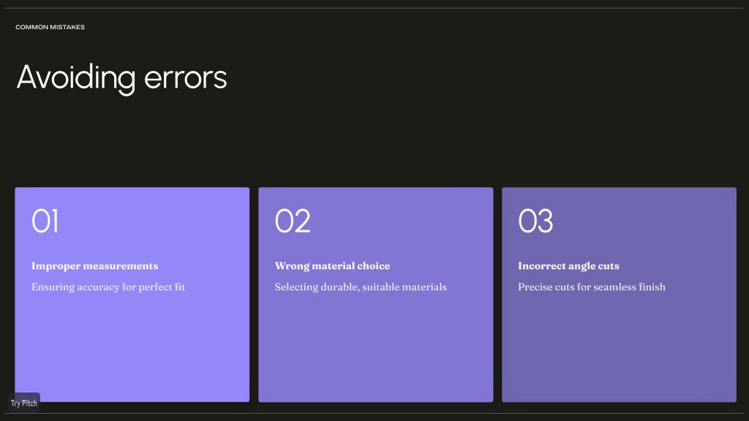This screenshot has width=749, height=421.
Task: Click the horizontal divider line at top
Action: pyautogui.click(x=374, y=8)
